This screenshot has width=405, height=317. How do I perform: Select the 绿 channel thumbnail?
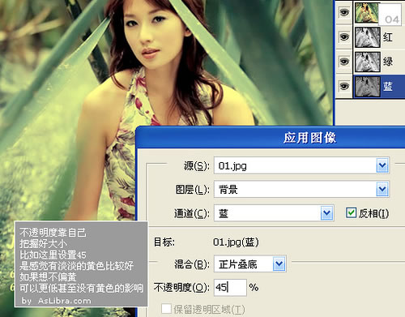367,62
